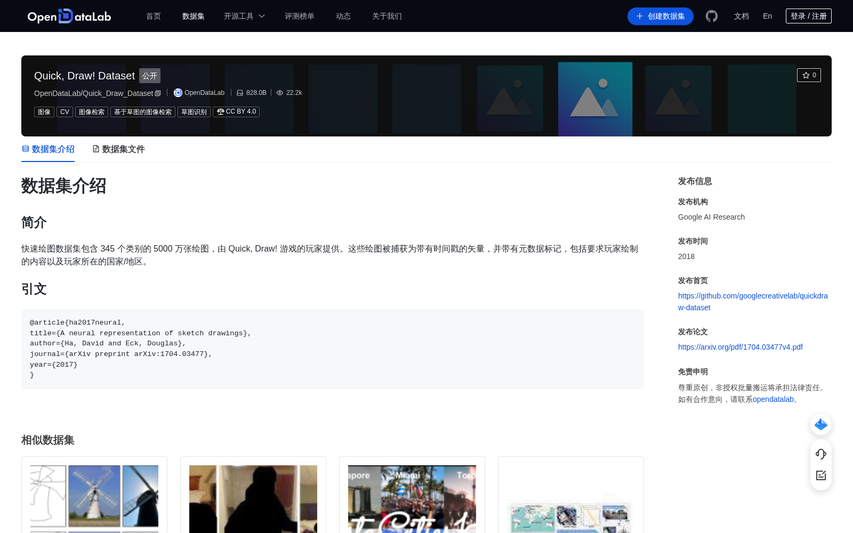853x533 pixels.
Task: Click the OpenDataLab logo
Action: 69,16
